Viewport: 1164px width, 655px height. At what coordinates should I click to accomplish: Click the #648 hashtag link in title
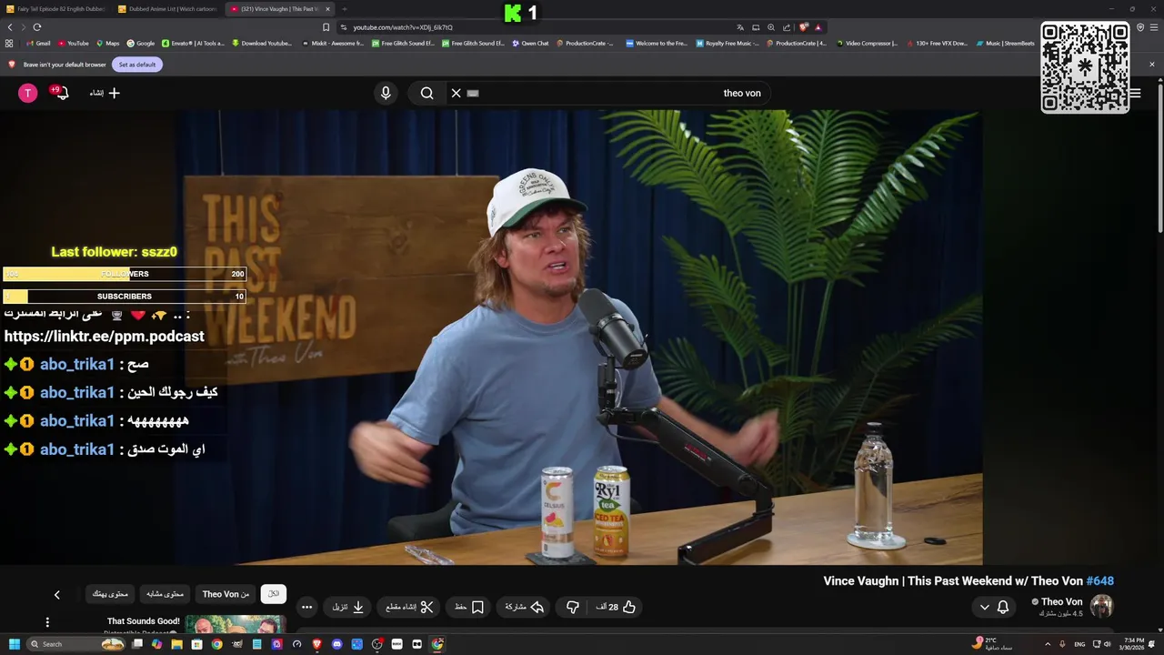[1100, 580]
